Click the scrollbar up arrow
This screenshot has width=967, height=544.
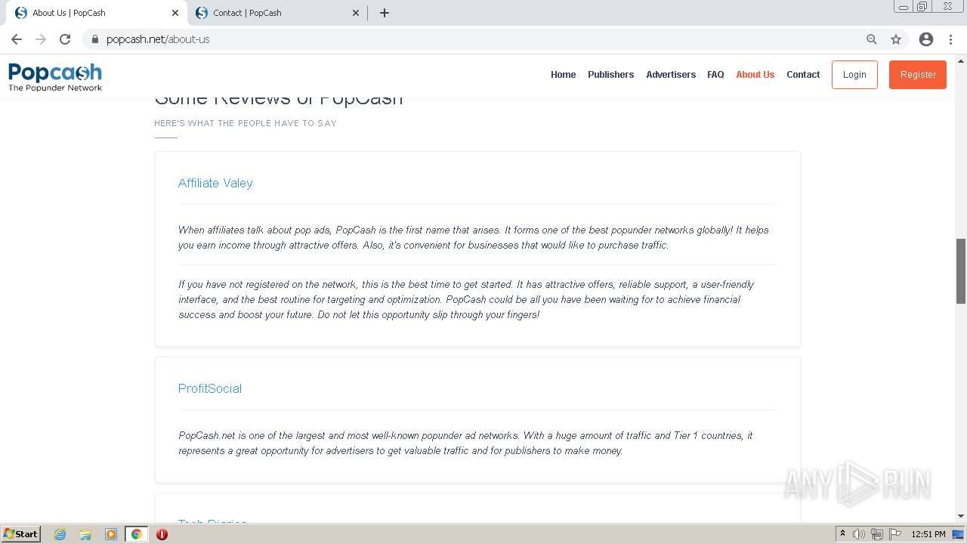(961, 60)
